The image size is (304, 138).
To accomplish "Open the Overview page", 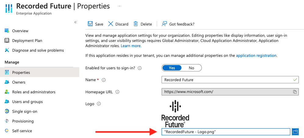I will [20, 31].
